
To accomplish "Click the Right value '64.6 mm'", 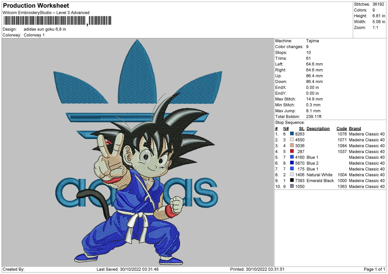I will tap(314, 70).
